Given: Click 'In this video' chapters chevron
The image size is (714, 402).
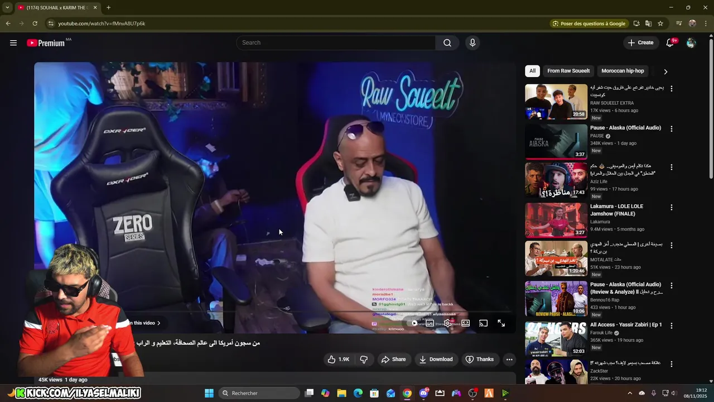Looking at the screenshot, I should coord(158,323).
